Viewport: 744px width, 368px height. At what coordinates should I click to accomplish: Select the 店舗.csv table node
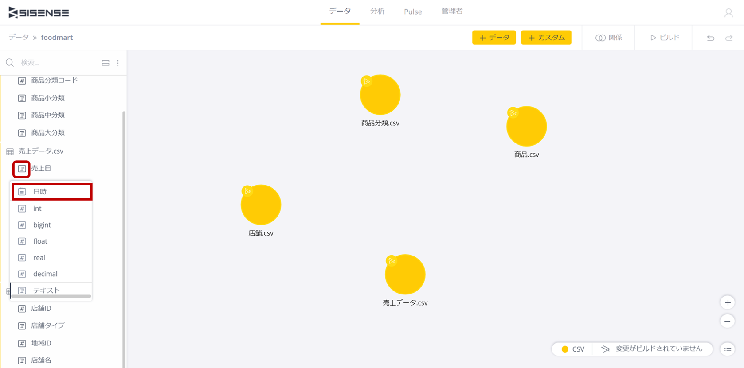[261, 205]
